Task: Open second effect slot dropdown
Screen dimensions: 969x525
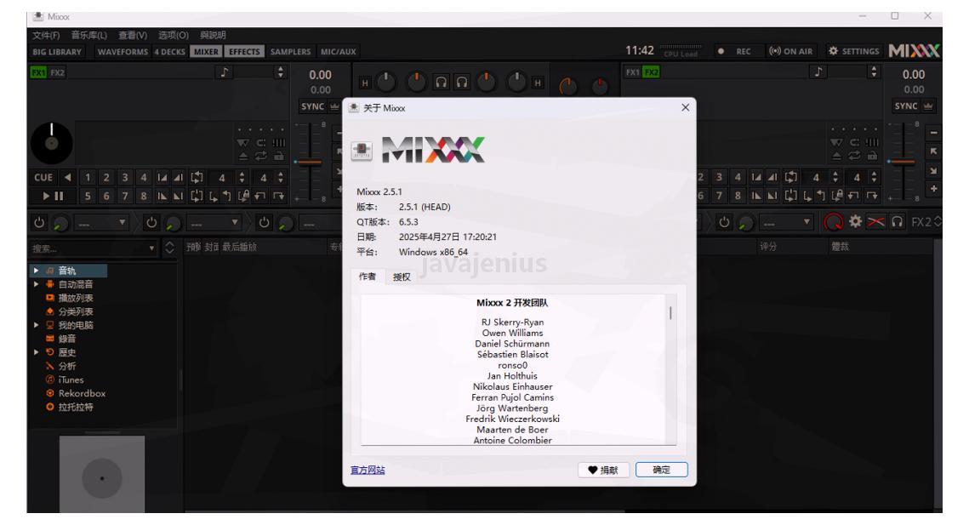Action: [x=214, y=222]
